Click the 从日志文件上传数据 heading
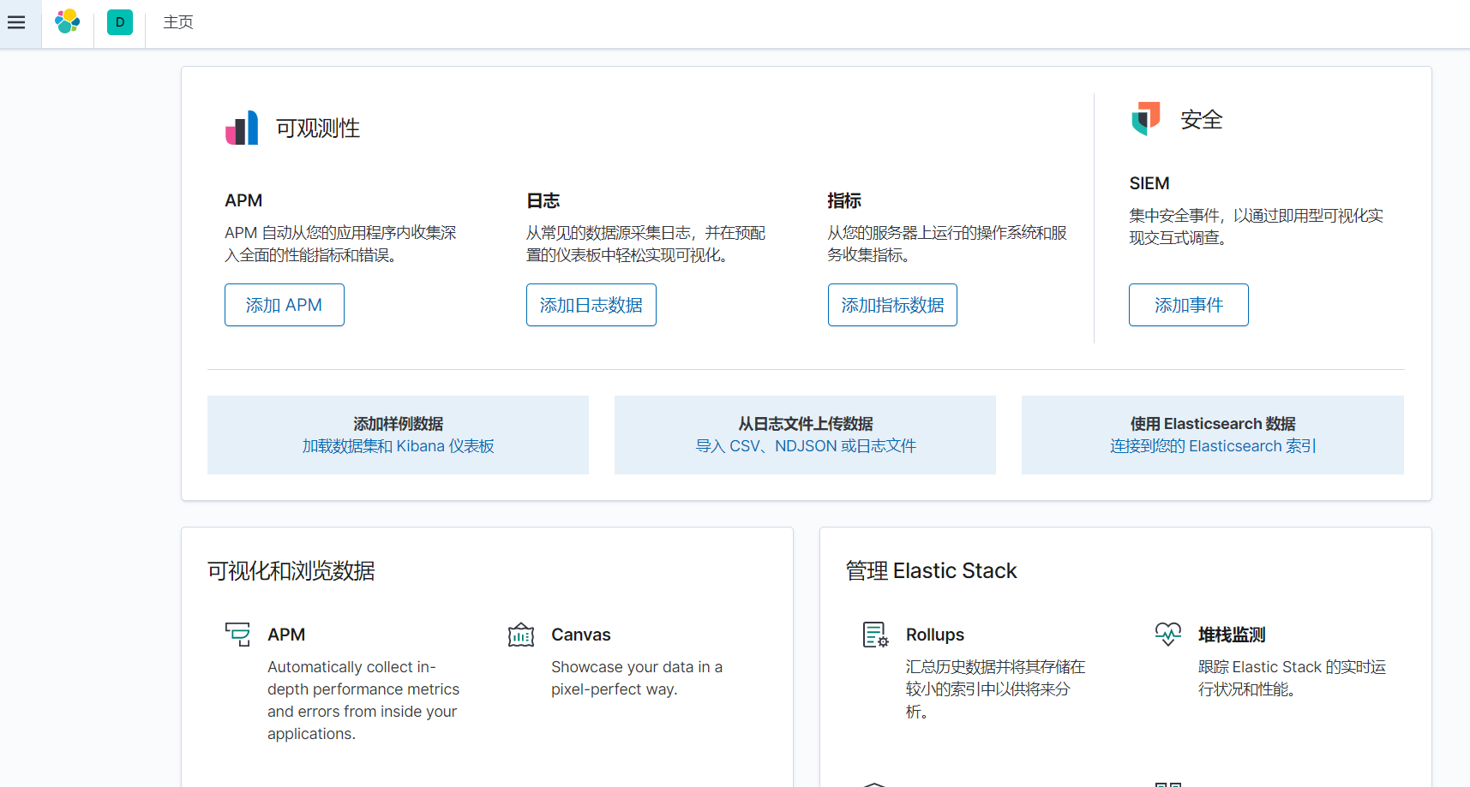The width and height of the screenshot is (1470, 787). [x=806, y=424]
